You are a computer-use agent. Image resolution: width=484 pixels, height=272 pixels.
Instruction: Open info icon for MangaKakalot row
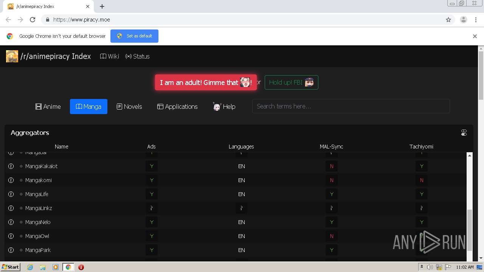click(11, 166)
